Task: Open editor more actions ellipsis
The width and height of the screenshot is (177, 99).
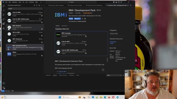Action: (133, 5)
